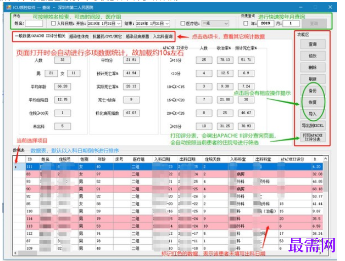
Task: Click the 导出到EXCEL button
Action: (x=313, y=125)
